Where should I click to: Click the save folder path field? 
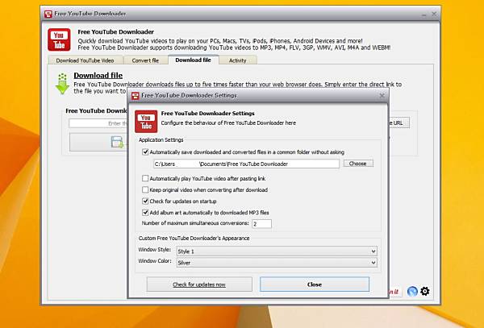[246, 164]
